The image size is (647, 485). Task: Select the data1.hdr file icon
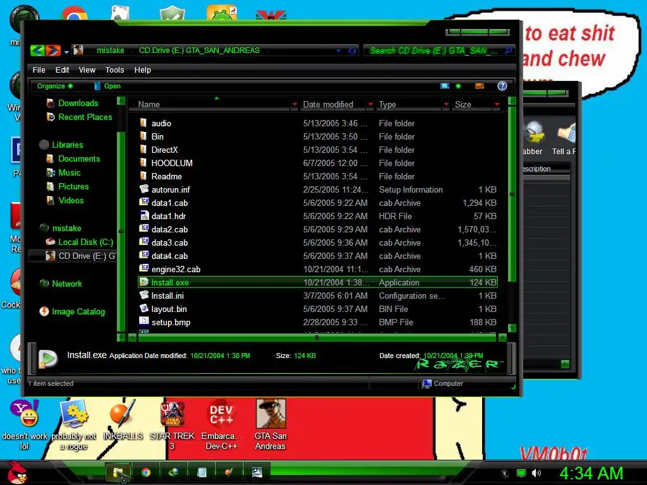pyautogui.click(x=144, y=216)
